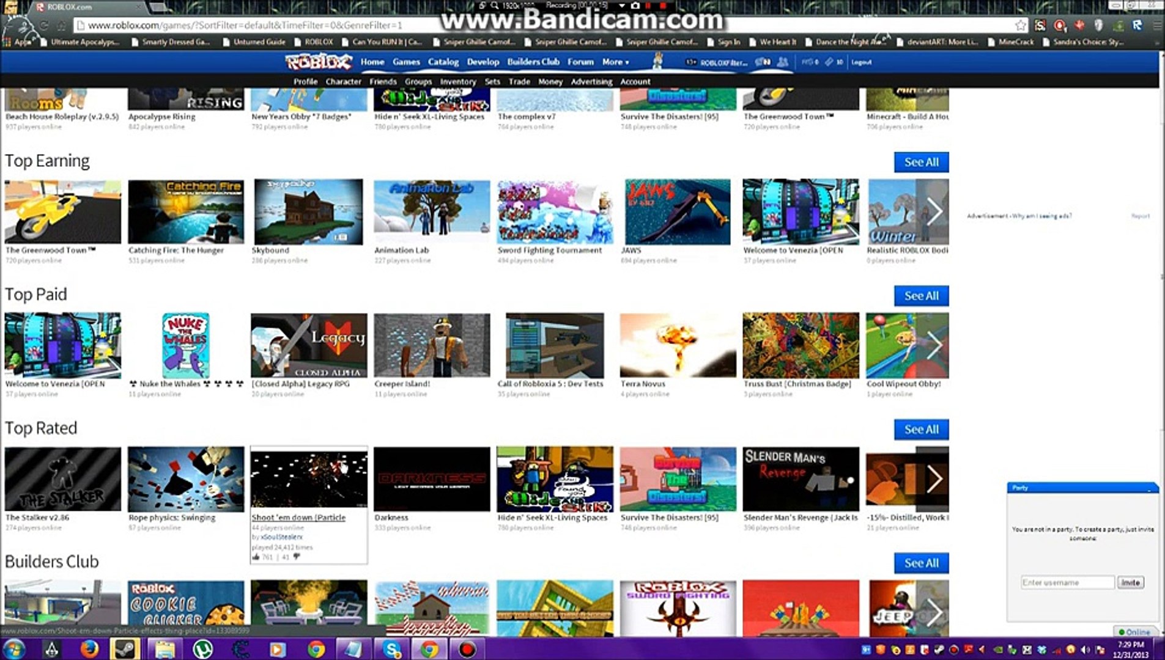Launch Firefox from the taskbar
Viewport: 1165px width, 660px height.
(x=89, y=648)
